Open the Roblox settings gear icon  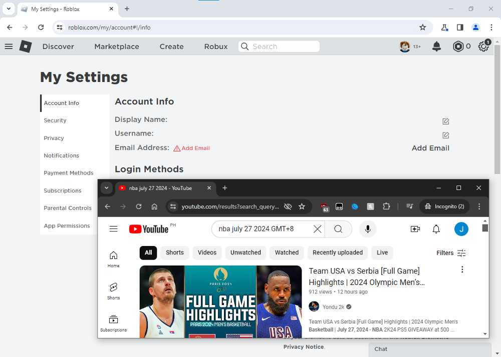tap(484, 46)
